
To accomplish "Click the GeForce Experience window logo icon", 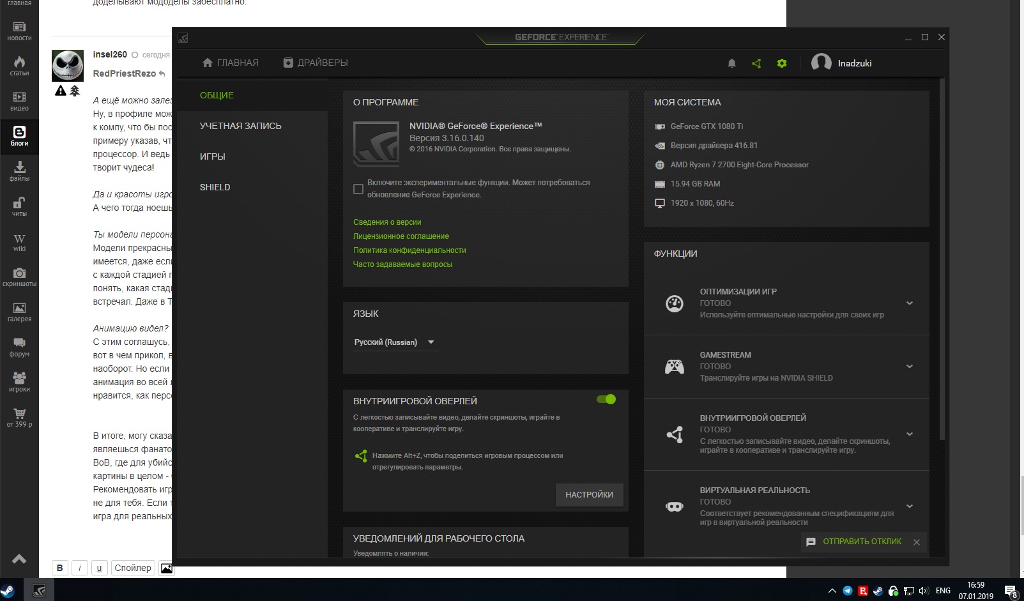I will pos(183,38).
